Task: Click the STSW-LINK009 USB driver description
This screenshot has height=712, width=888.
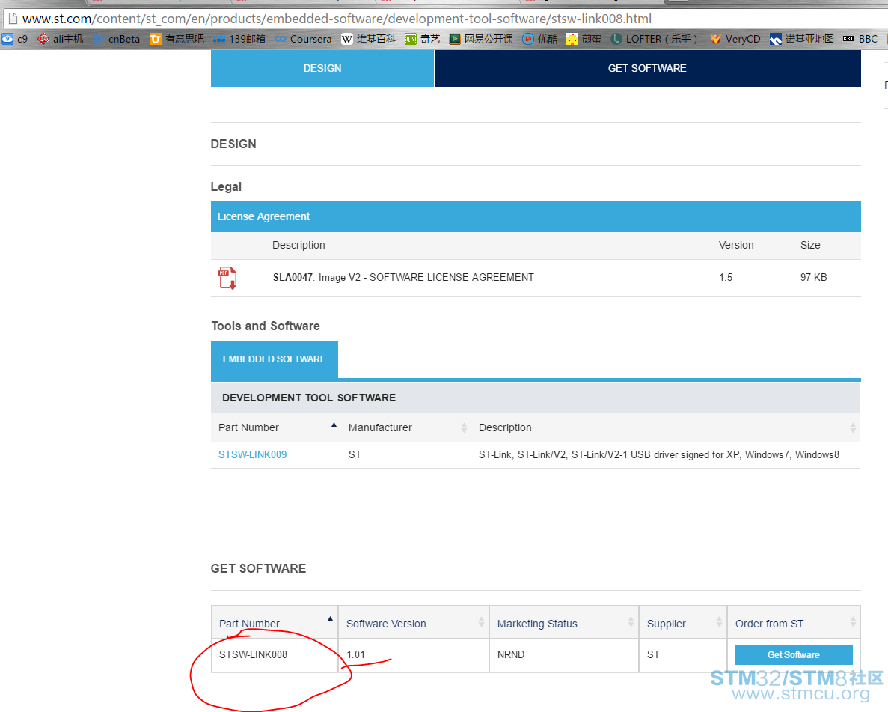Action: point(658,454)
